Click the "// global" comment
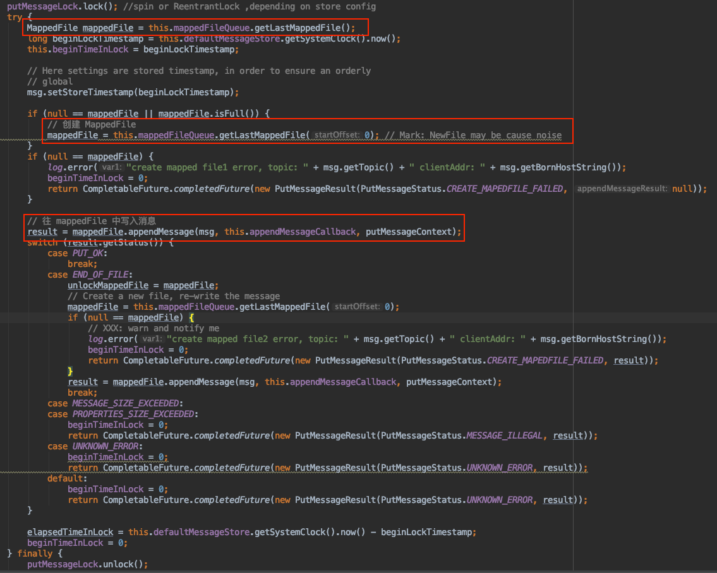The width and height of the screenshot is (717, 573). (x=50, y=82)
